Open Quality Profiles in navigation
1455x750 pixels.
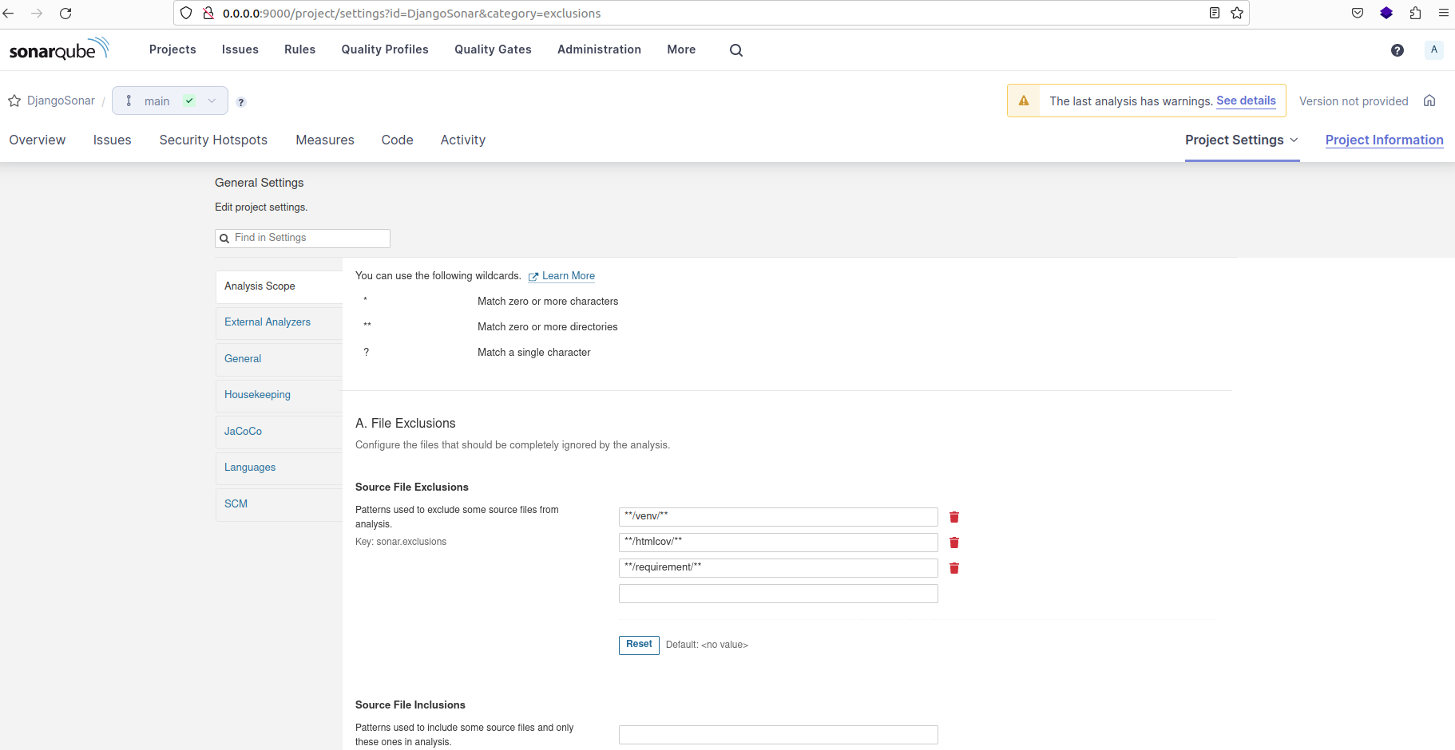pos(385,49)
